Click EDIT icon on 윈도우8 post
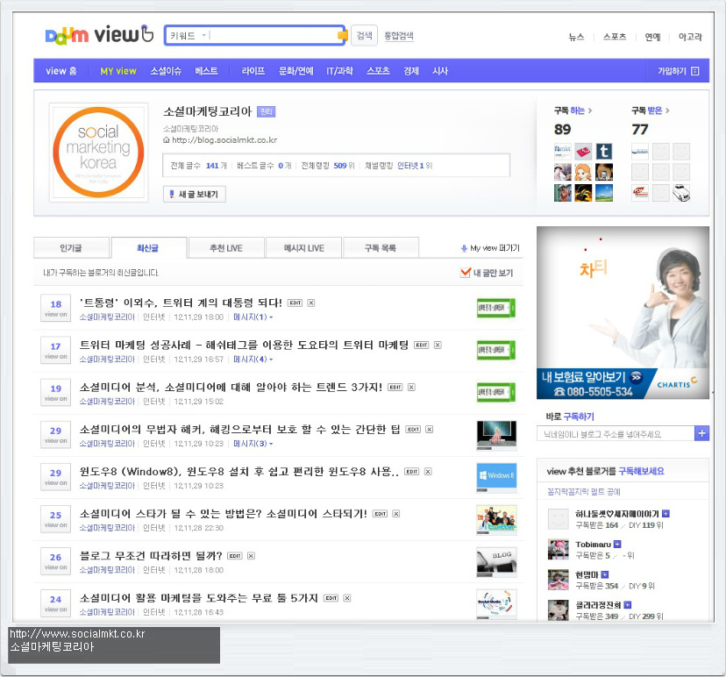 click(x=411, y=472)
